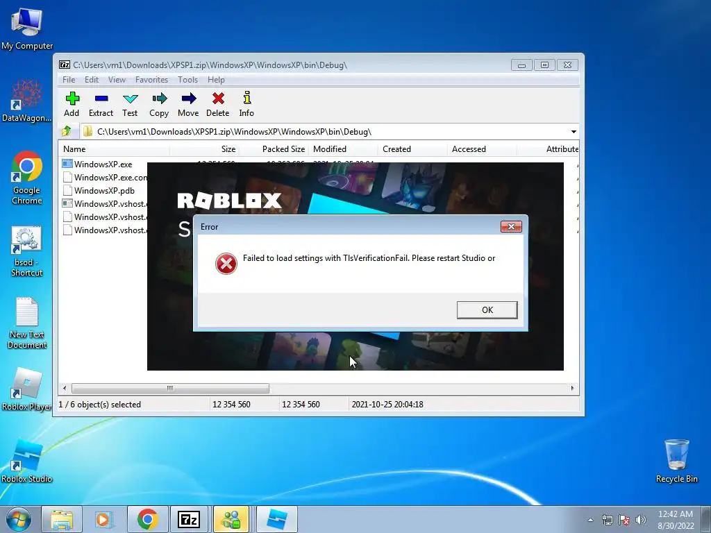Screen dimensions: 711x533
Task: Switch to 7-Zip taskbar button
Action: [x=189, y=519]
